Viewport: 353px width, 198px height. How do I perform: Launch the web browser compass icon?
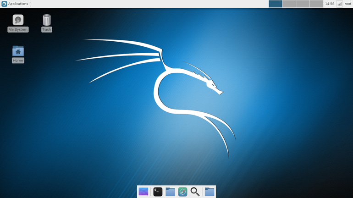[182, 192]
